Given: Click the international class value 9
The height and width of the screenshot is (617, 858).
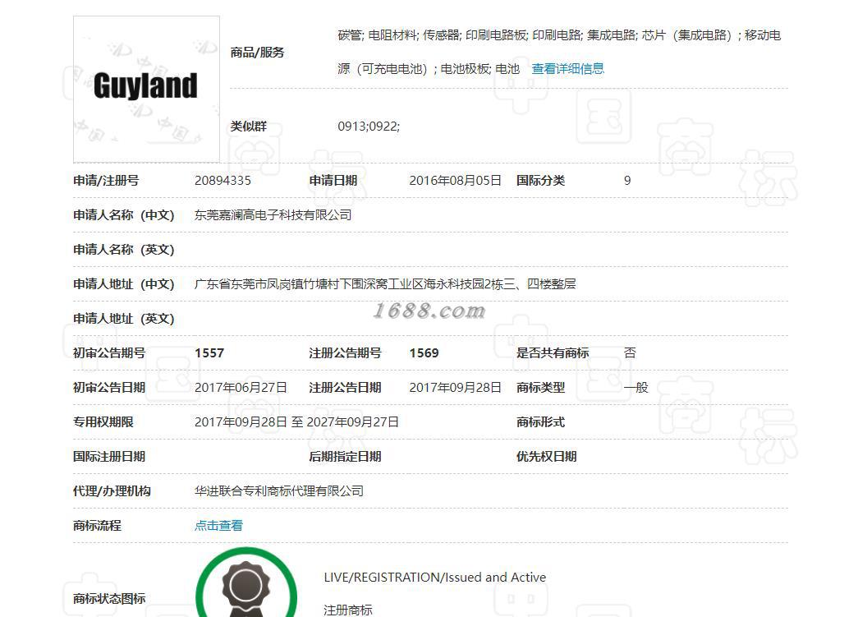Looking at the screenshot, I should [x=627, y=181].
